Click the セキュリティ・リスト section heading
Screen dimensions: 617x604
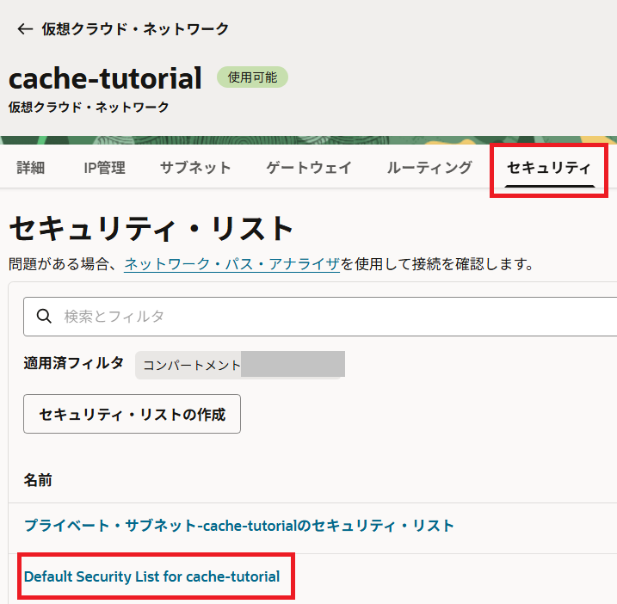tap(151, 229)
